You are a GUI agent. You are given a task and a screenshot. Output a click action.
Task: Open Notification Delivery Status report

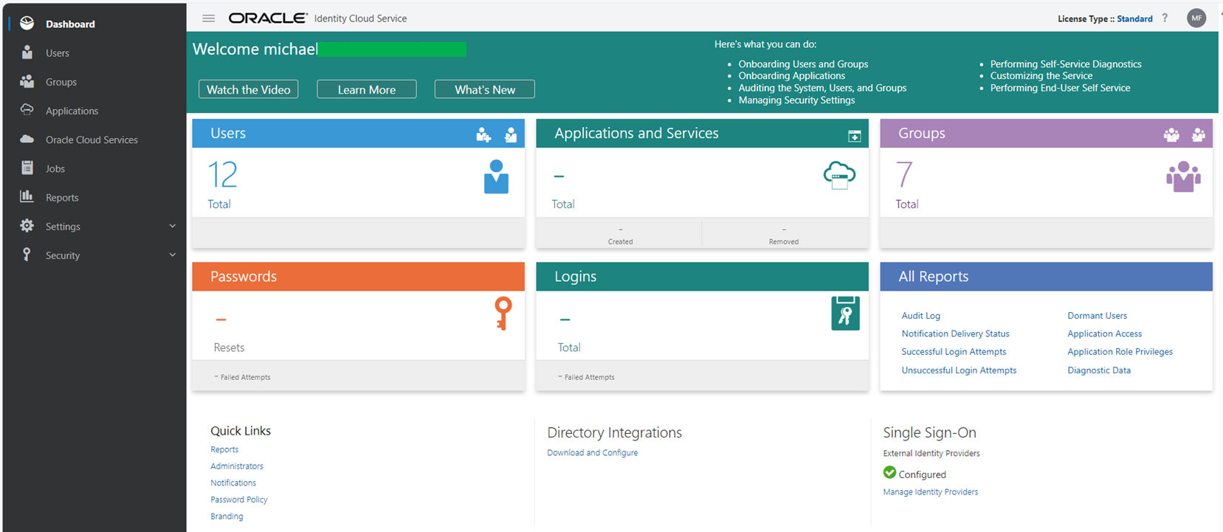click(955, 334)
